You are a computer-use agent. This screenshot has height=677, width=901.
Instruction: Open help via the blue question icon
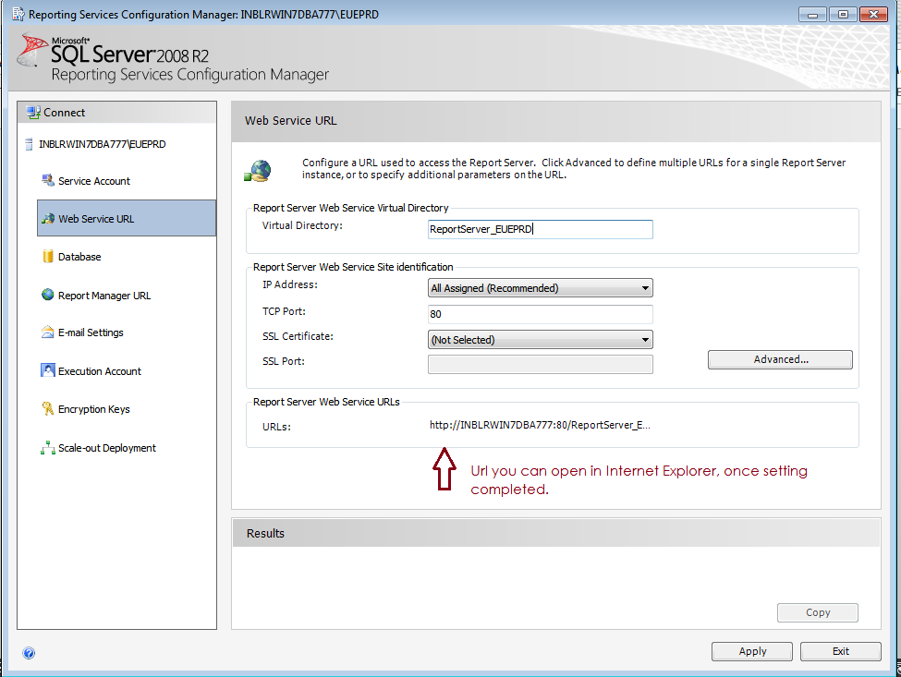pyautogui.click(x=29, y=652)
